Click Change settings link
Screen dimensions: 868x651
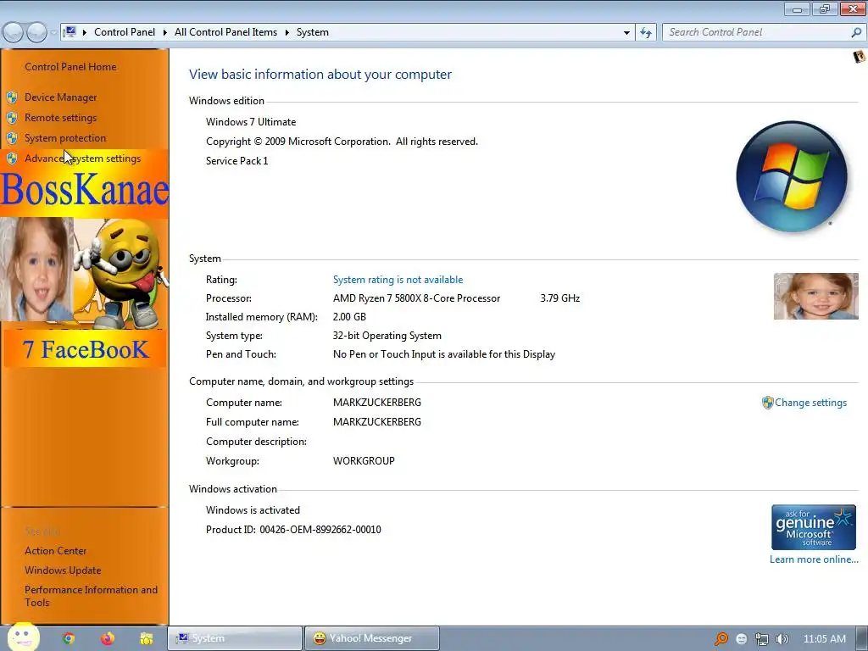[811, 403]
